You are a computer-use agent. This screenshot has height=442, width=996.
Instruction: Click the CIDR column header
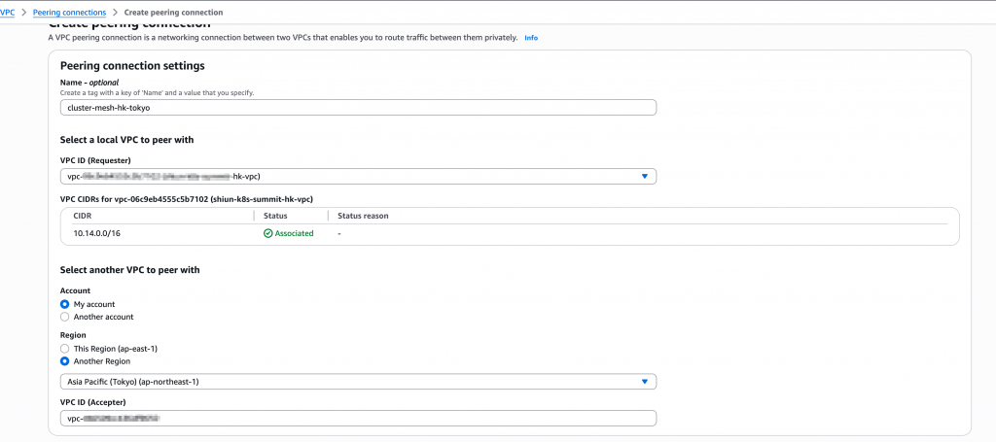pos(83,215)
